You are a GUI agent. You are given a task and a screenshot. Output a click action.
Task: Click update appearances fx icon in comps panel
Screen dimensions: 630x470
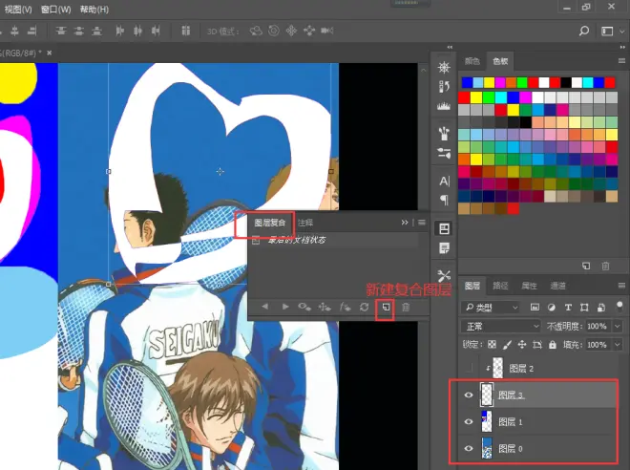click(345, 308)
